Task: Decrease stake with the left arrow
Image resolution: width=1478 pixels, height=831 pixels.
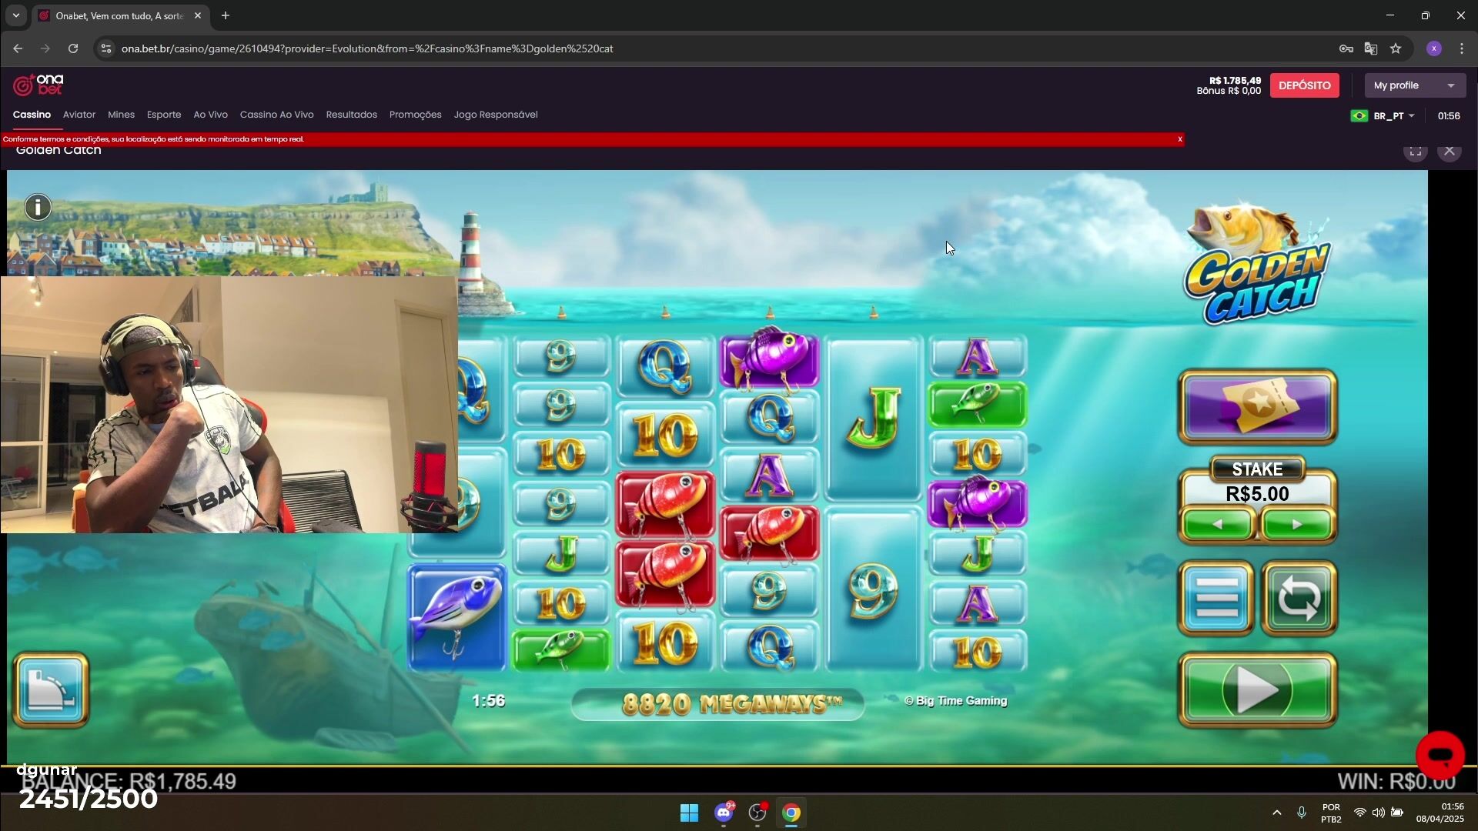Action: click(1217, 525)
